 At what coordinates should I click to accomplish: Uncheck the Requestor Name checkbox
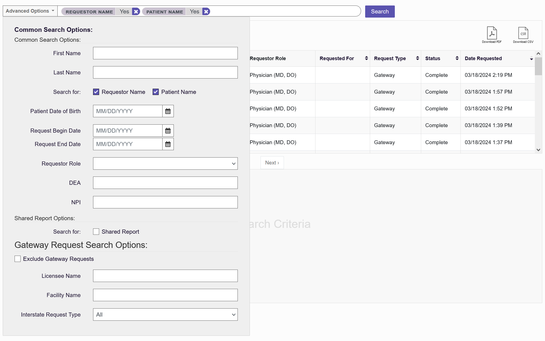tap(96, 92)
